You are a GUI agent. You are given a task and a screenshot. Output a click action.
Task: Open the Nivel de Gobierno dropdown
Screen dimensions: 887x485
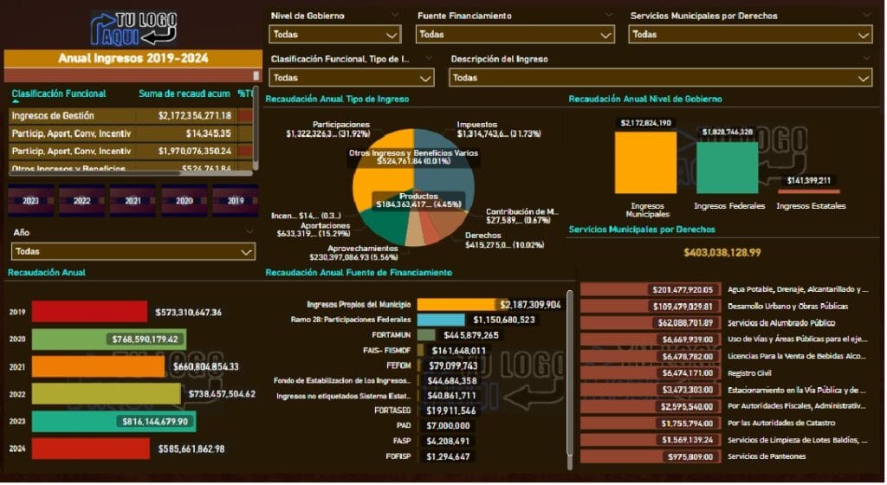click(x=335, y=35)
